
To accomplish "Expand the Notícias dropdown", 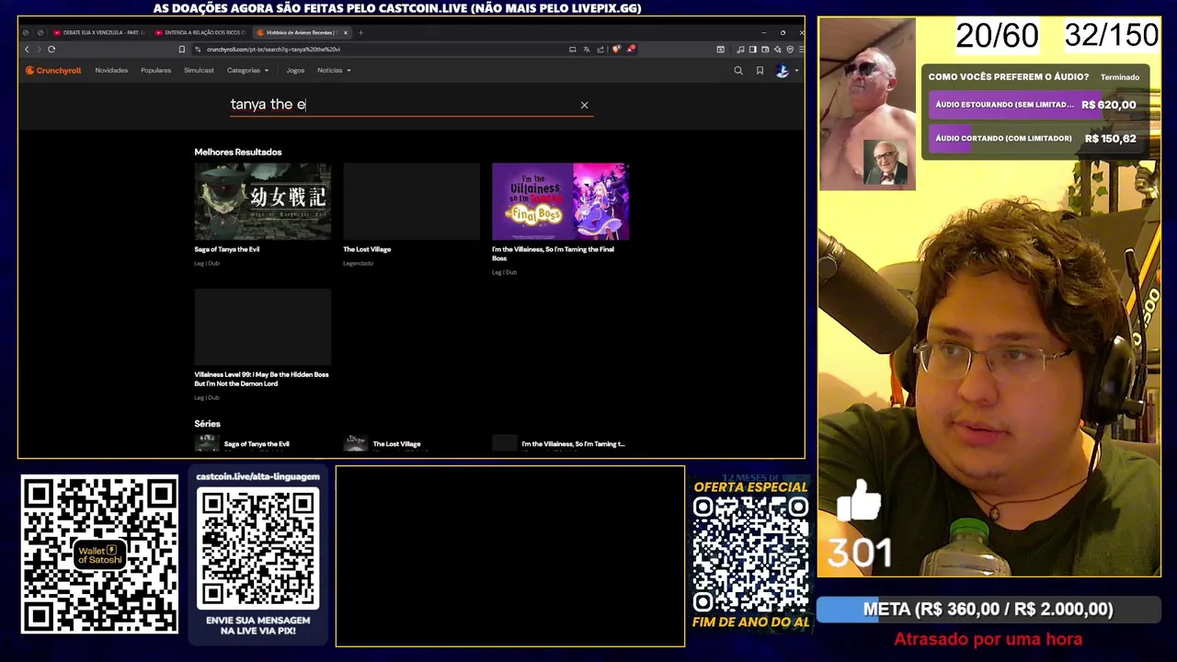I will (x=334, y=70).
